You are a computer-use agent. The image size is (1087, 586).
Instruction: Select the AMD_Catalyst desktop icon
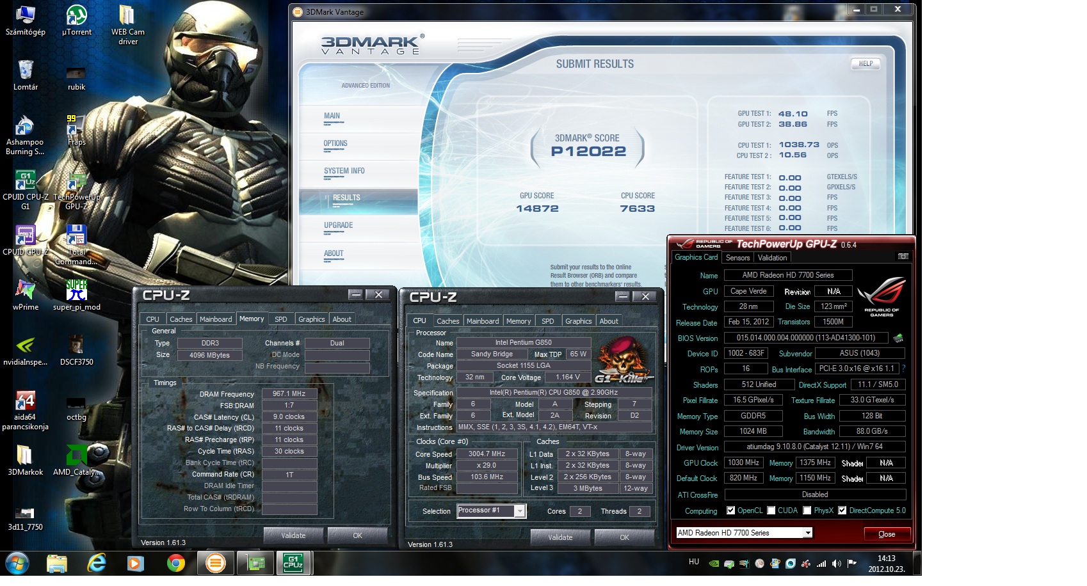point(77,461)
